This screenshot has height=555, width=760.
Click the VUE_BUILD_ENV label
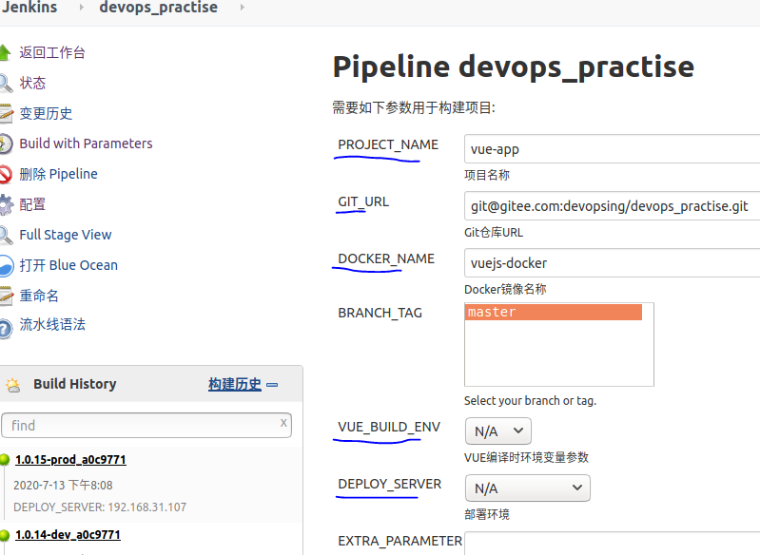coord(389,427)
